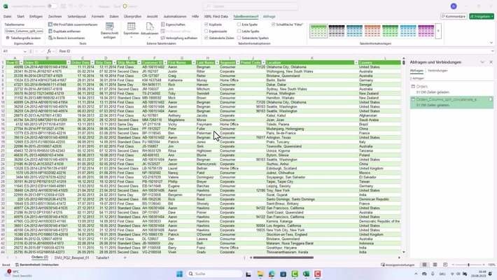
Task: Click the PivotTable zusammenfassen icon
Action: pyautogui.click(x=50, y=24)
